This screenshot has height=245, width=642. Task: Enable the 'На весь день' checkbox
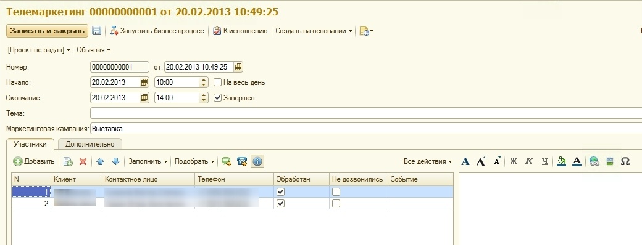click(217, 82)
